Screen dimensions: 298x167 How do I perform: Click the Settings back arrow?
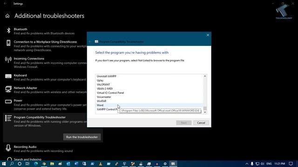tap(5, 4)
